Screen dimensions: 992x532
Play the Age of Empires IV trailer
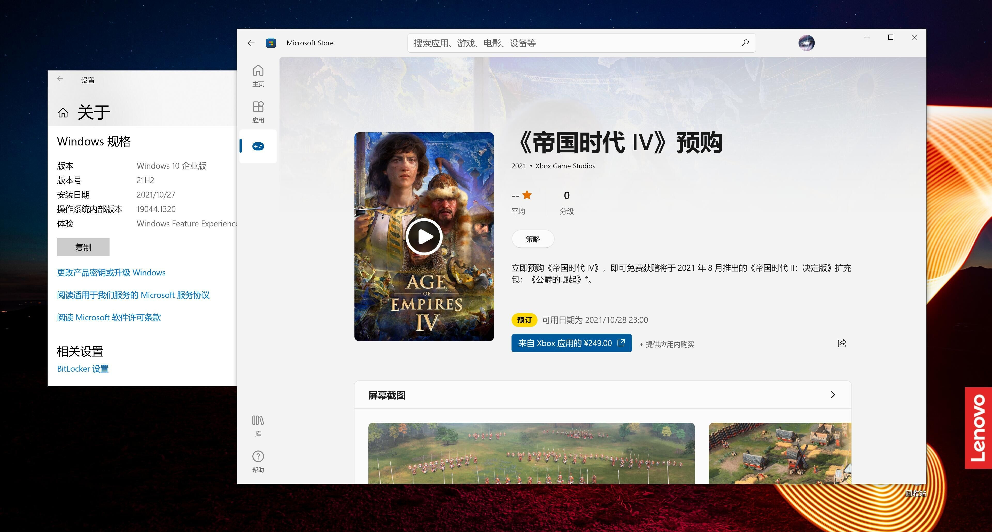tap(424, 237)
